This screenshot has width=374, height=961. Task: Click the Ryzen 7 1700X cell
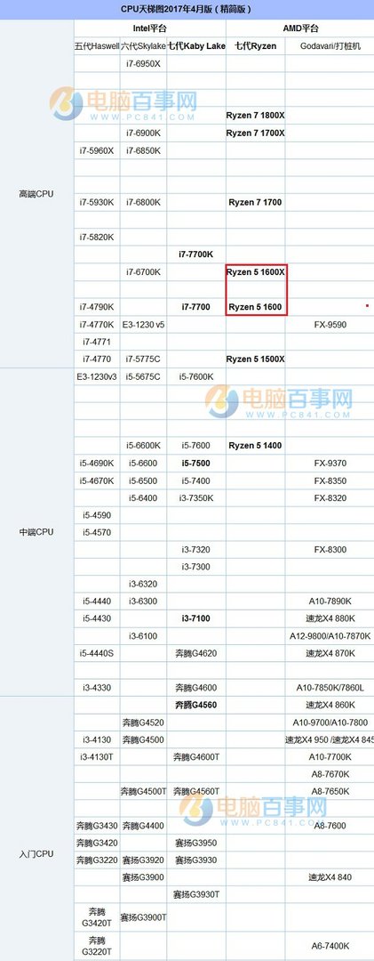click(255, 133)
